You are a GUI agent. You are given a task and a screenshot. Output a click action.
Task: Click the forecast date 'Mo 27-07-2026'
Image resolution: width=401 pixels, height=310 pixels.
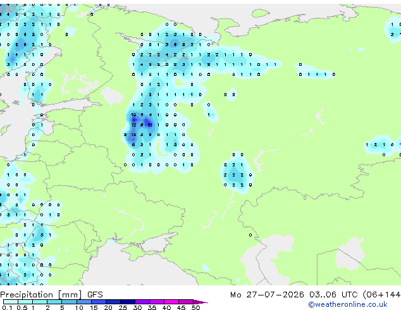pos(267,295)
